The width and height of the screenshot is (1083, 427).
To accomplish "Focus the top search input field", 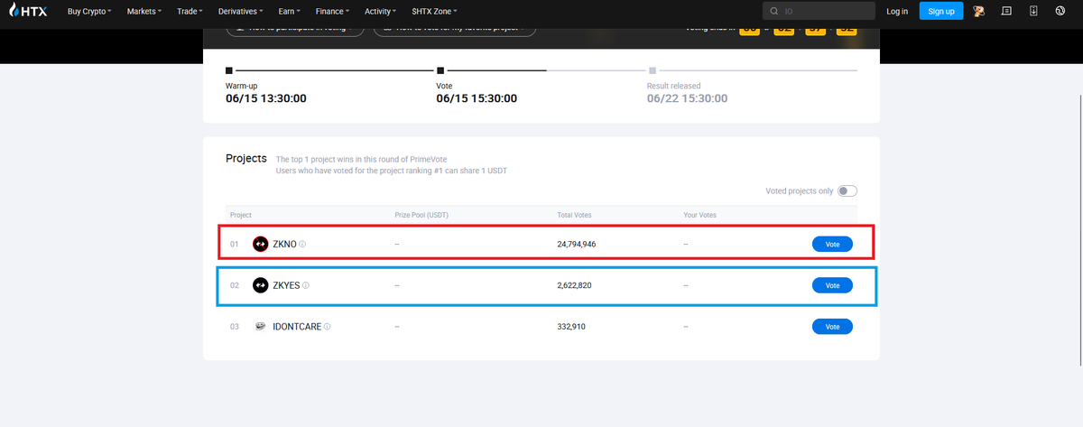I will (819, 11).
